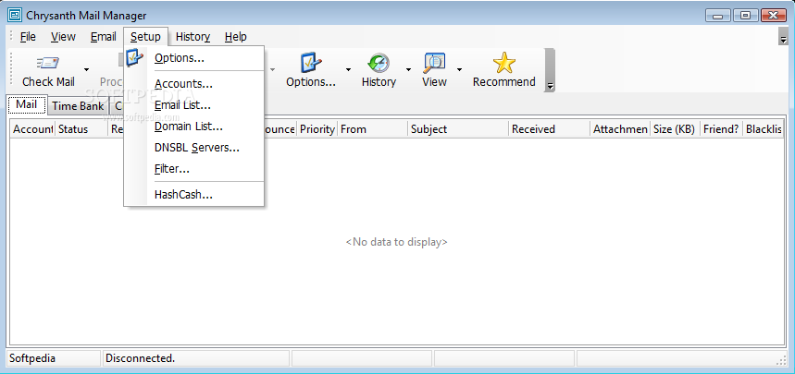Sort by the Blacklist column header
795x374 pixels.
(x=764, y=129)
